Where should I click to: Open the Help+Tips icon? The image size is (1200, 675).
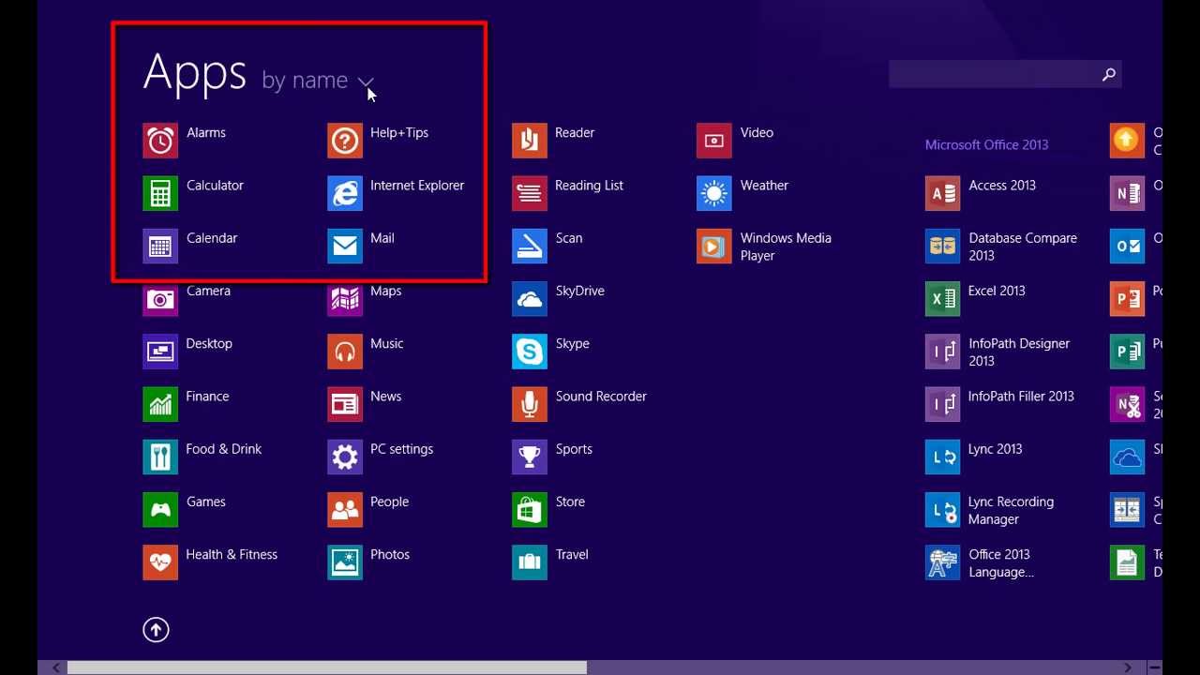(x=345, y=141)
